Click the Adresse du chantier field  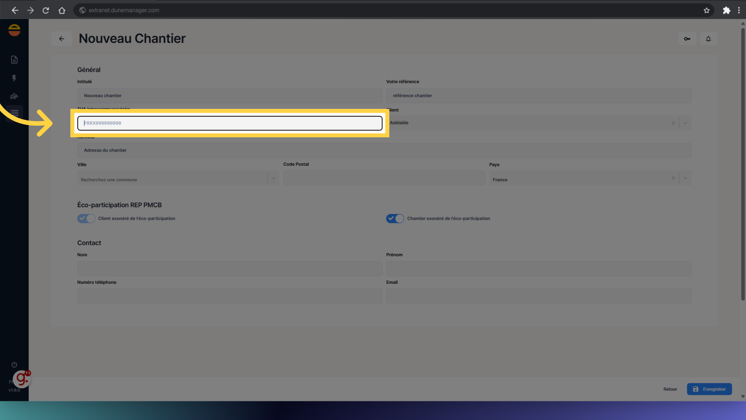[x=384, y=150]
